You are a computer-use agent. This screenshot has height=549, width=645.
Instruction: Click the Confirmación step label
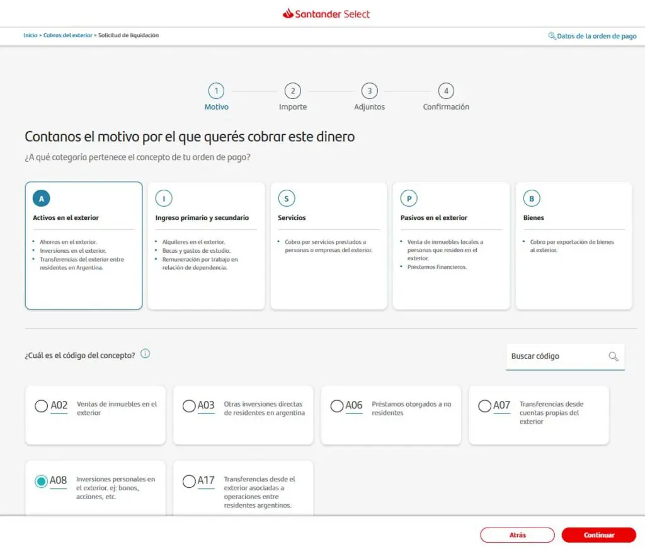446,107
